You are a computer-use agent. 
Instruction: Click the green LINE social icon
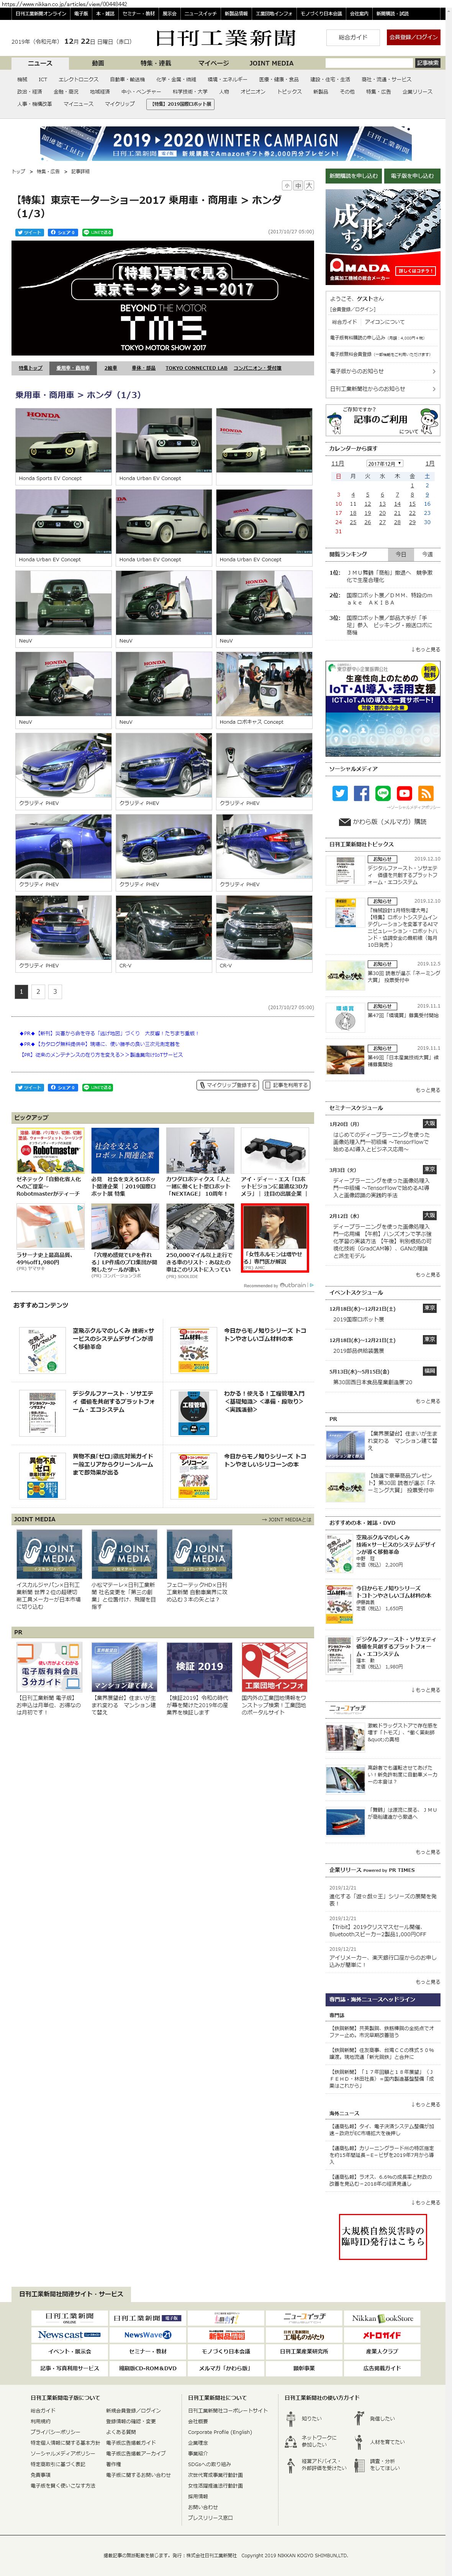(x=383, y=793)
